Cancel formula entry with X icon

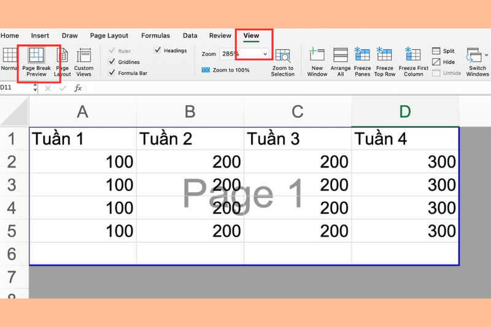click(48, 88)
